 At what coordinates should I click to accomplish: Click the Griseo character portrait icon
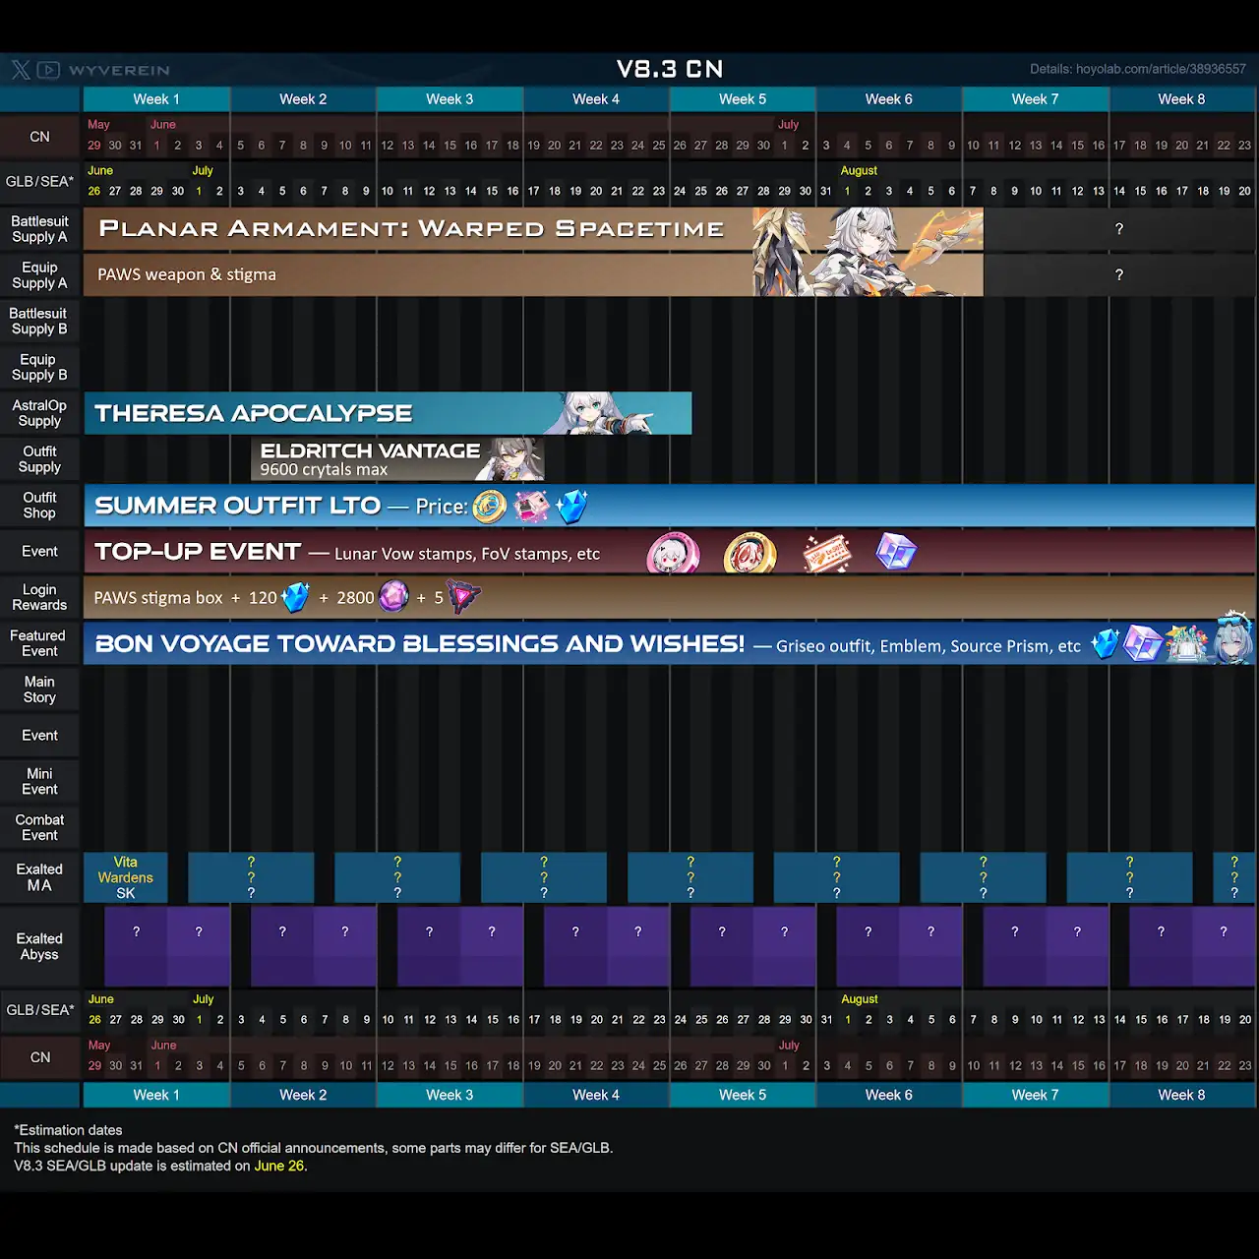1233,639
